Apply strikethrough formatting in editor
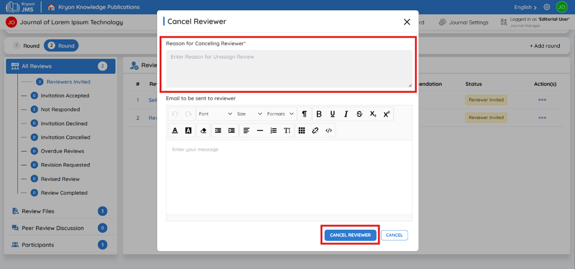 (x=359, y=114)
